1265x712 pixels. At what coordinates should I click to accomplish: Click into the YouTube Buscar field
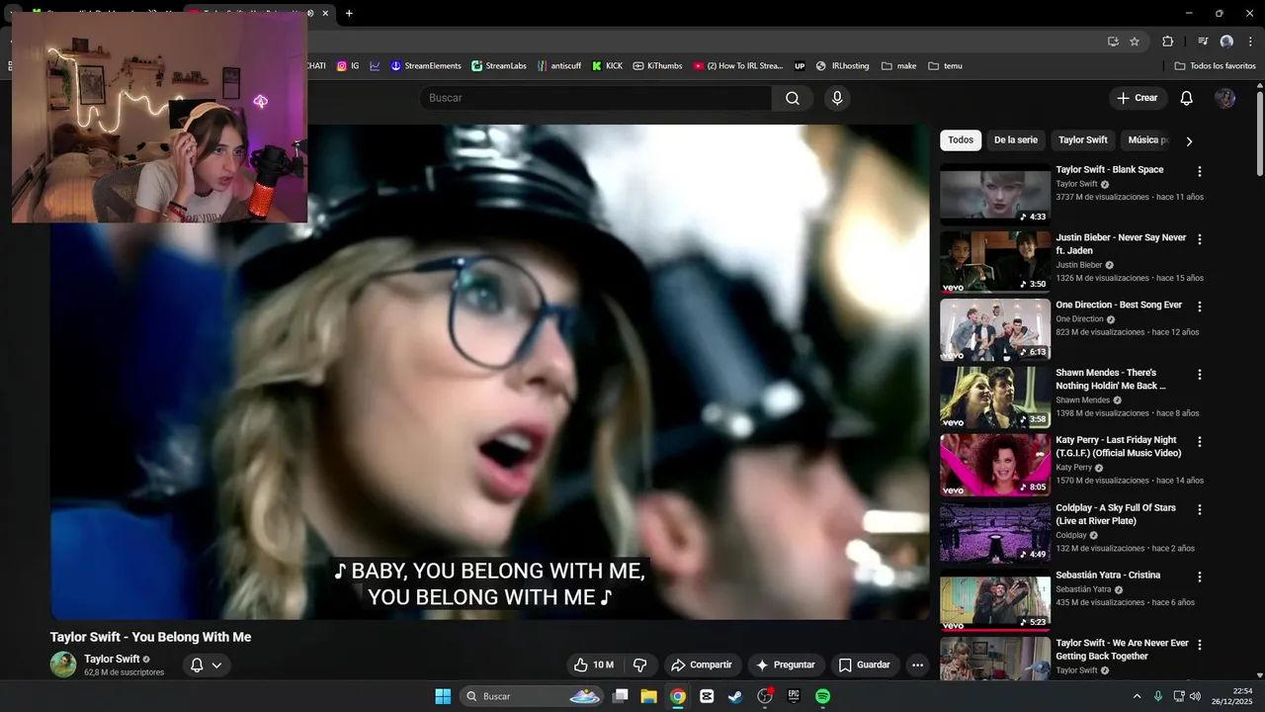point(596,98)
